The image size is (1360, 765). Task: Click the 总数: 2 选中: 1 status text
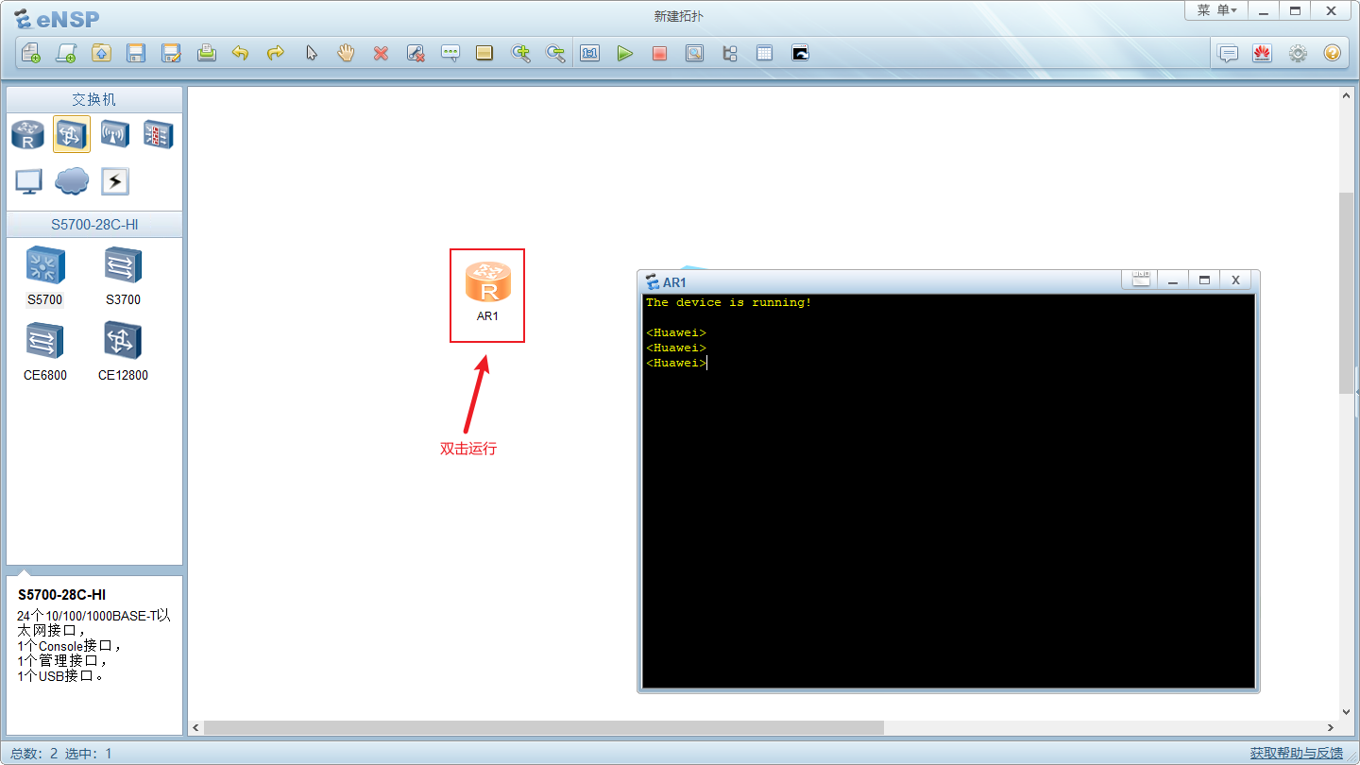tap(61, 754)
